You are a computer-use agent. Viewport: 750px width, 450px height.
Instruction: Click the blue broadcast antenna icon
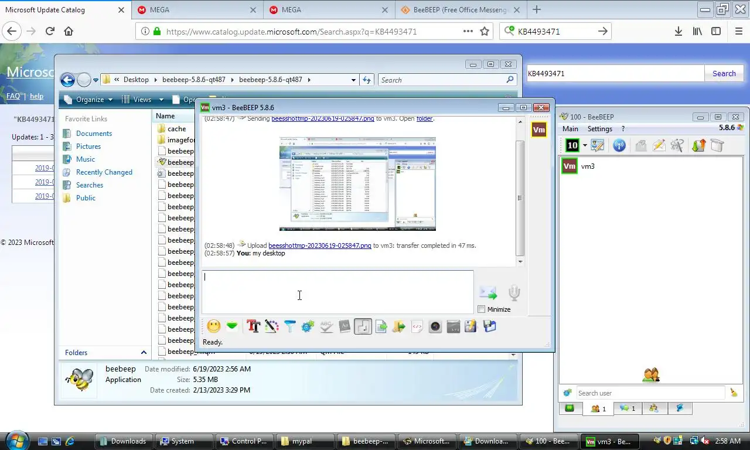pos(619,145)
